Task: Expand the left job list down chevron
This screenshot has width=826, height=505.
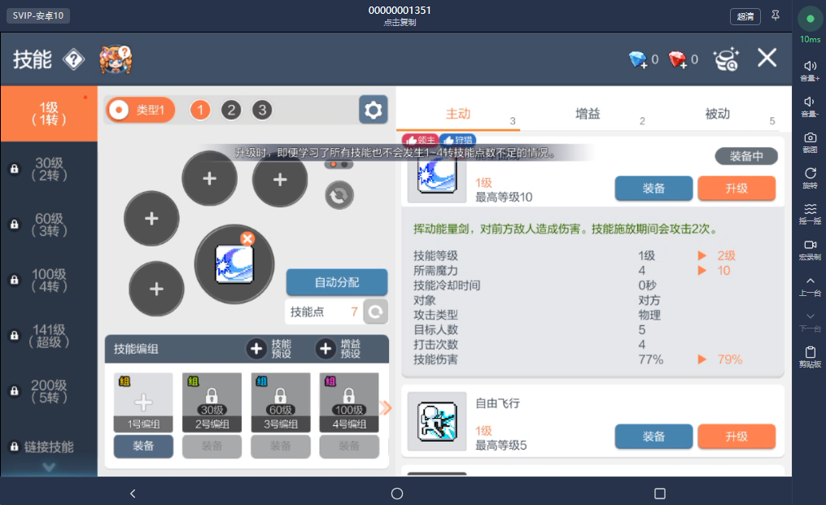Action: [49, 467]
